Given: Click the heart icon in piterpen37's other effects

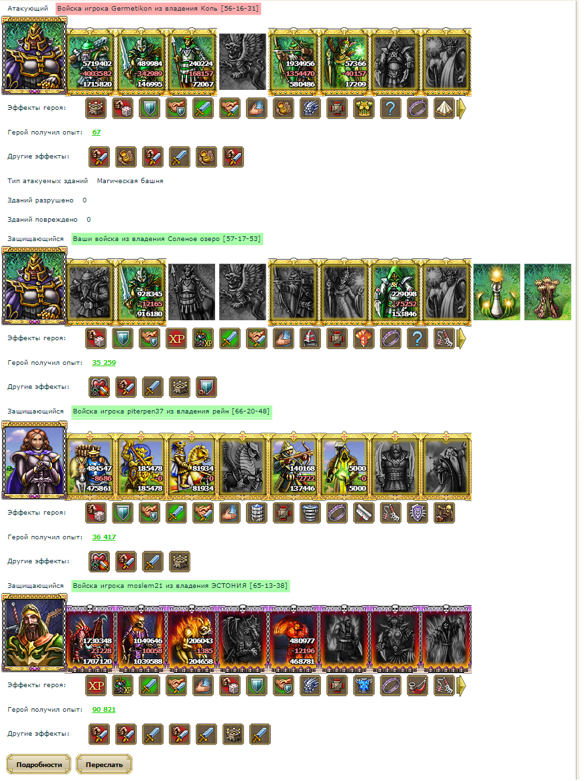Looking at the screenshot, I should [99, 561].
